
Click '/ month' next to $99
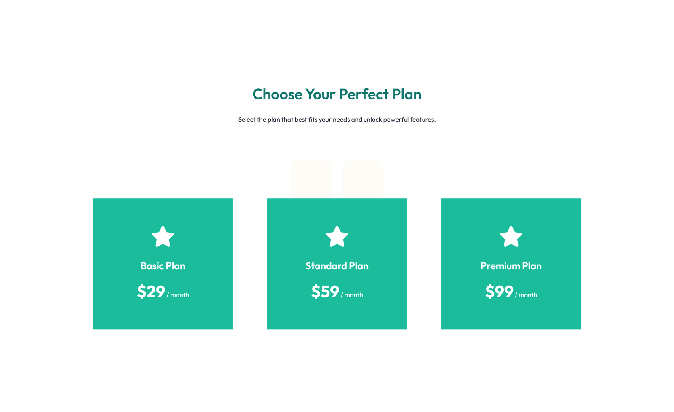[527, 295]
